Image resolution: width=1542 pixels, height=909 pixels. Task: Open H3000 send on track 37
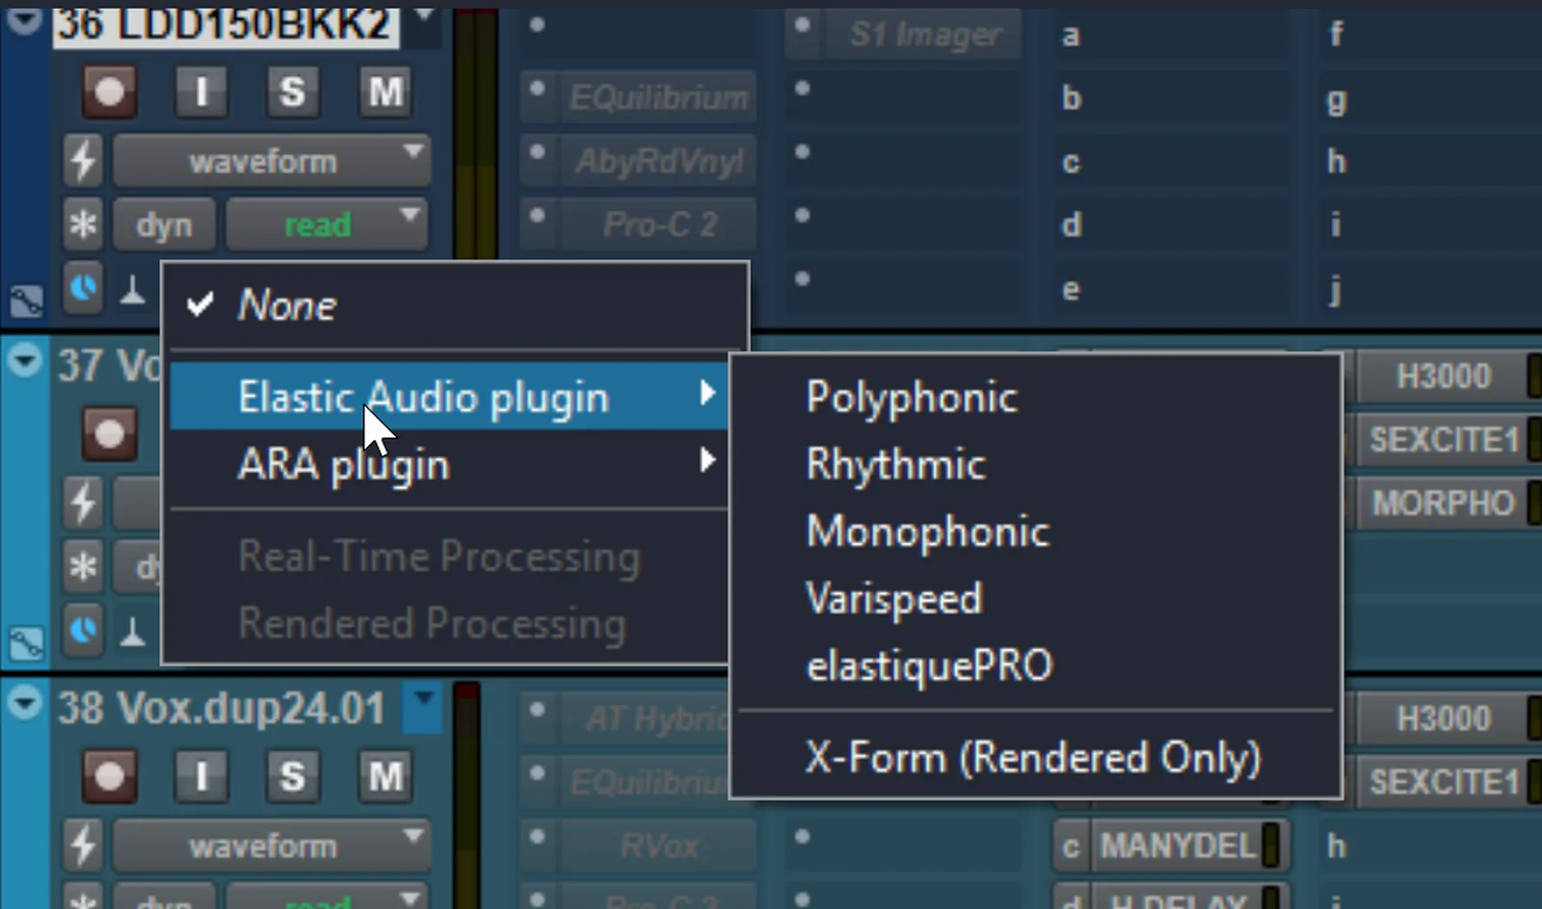(1444, 377)
